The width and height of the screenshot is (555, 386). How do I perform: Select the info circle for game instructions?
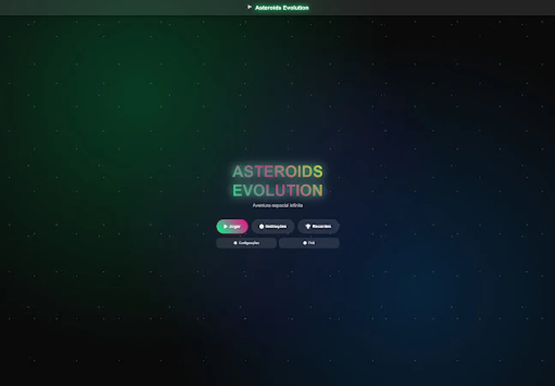(261, 226)
